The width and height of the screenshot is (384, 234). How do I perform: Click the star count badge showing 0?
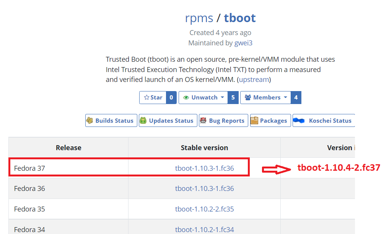[x=171, y=98]
